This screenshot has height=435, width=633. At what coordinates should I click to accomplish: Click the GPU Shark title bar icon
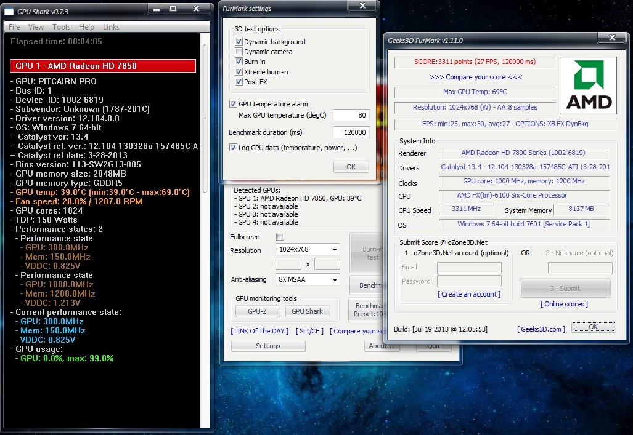pyautogui.click(x=9, y=11)
